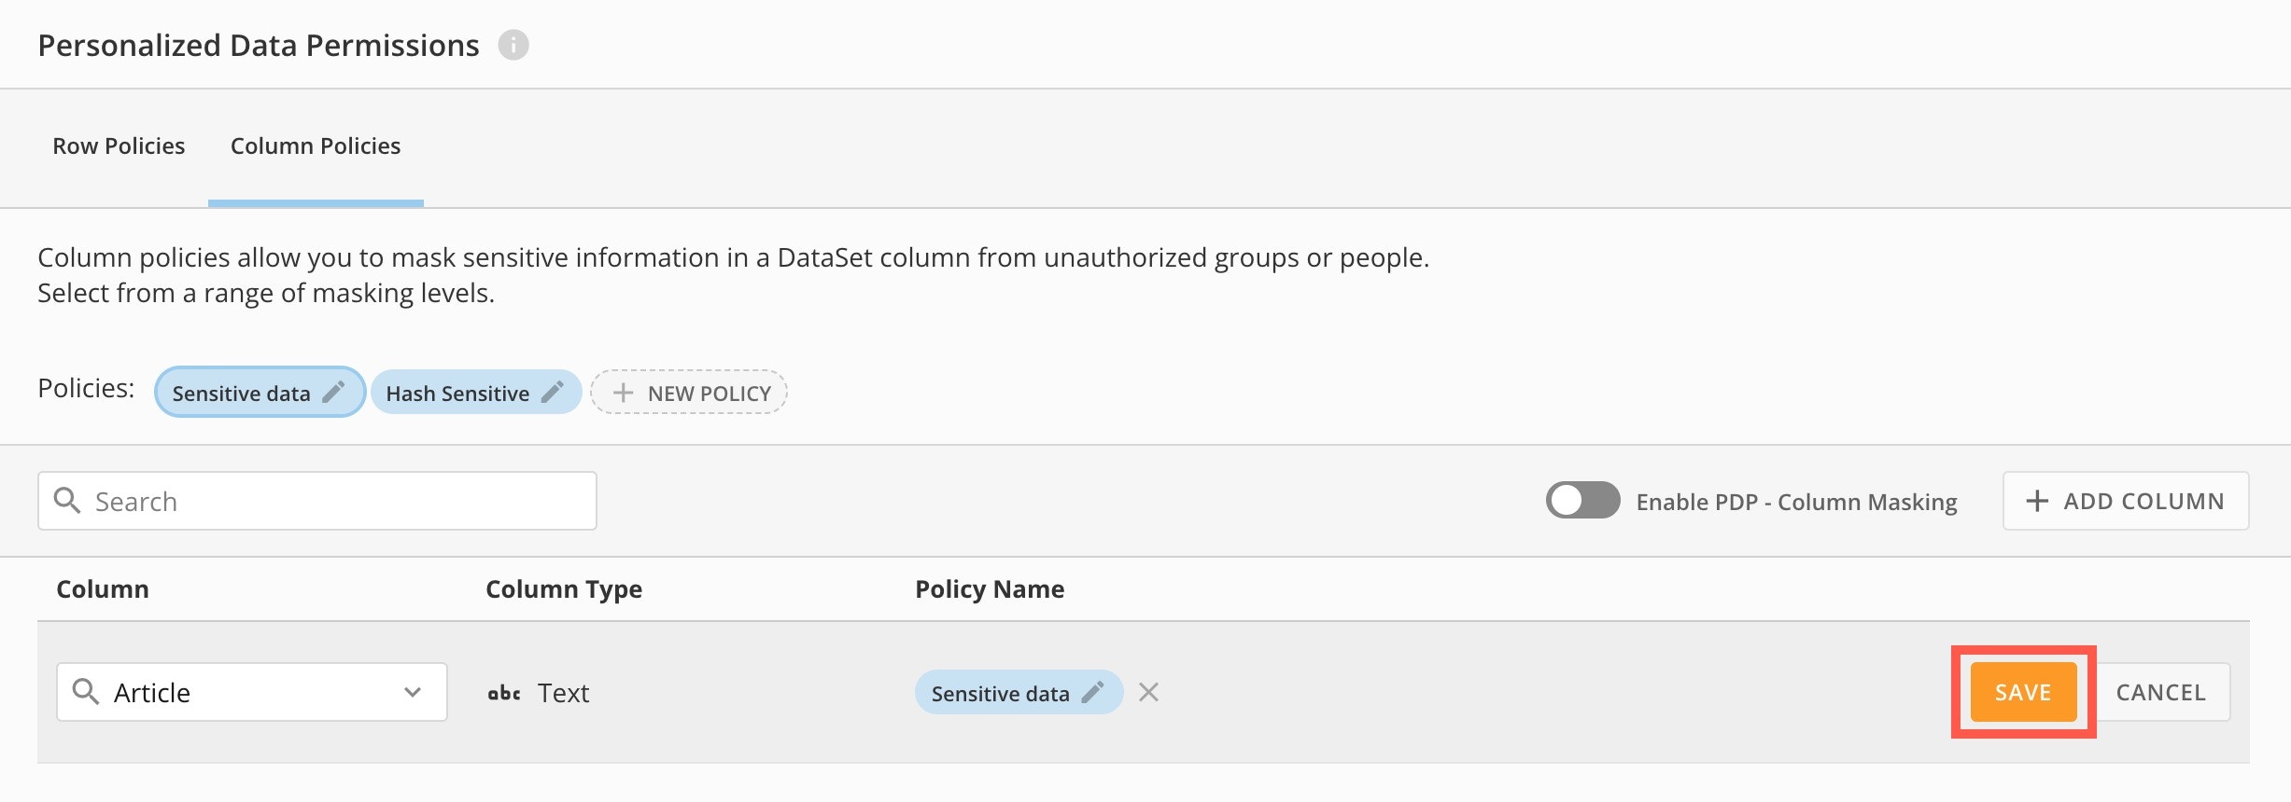2291x802 pixels.
Task: Click the Enable PDP - Column Masking label
Action: pos(1796,502)
